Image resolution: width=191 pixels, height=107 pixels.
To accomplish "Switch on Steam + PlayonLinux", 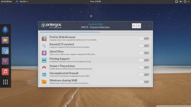I will coord(144,67).
